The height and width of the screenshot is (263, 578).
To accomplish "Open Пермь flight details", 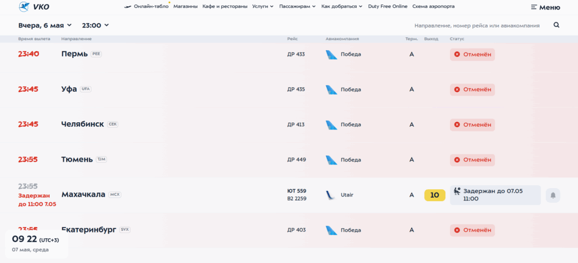I will click(x=75, y=54).
